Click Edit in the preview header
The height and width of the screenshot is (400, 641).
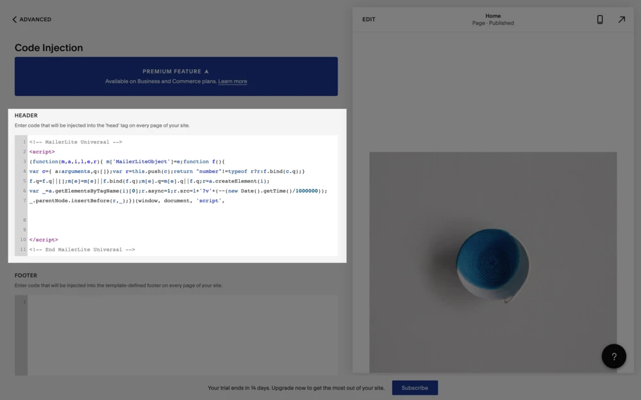369,20
